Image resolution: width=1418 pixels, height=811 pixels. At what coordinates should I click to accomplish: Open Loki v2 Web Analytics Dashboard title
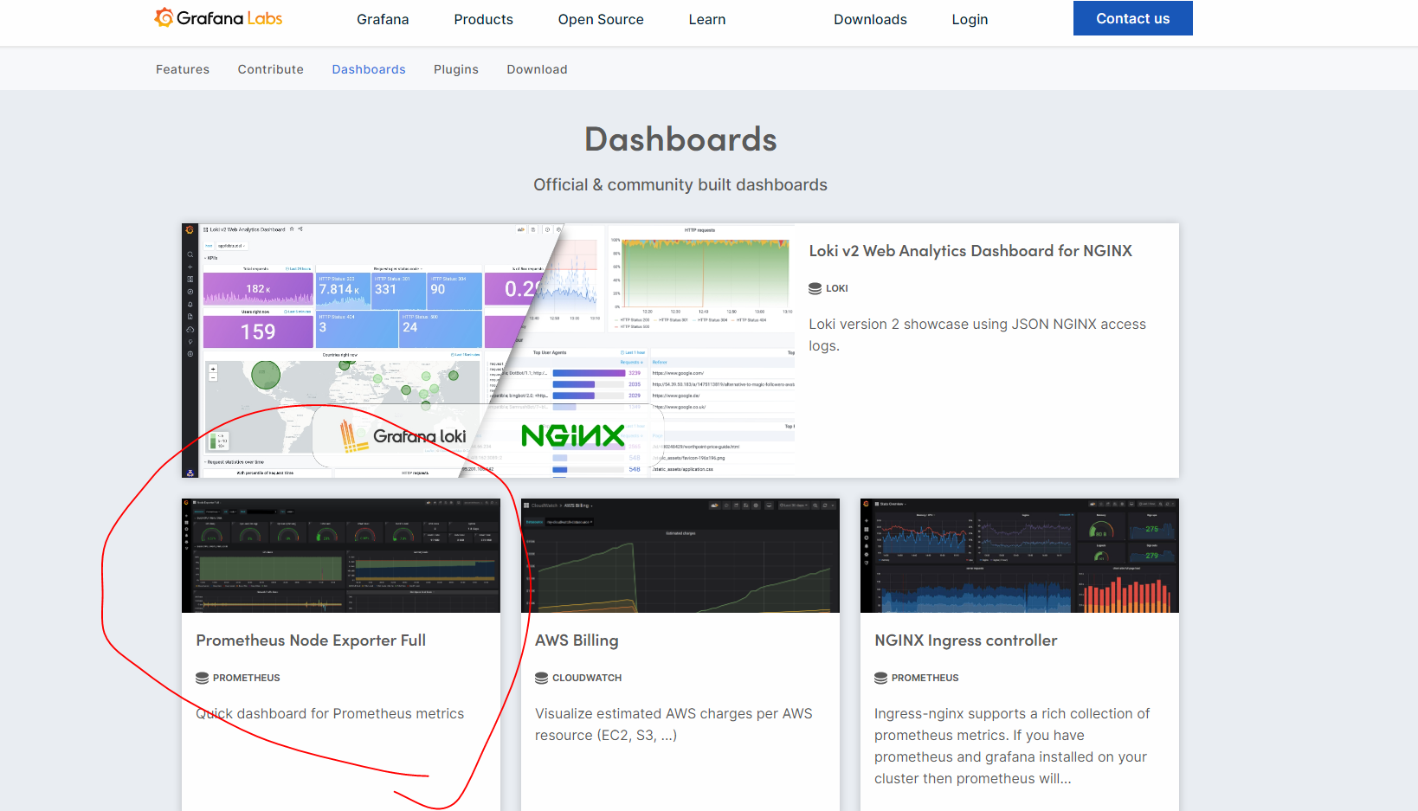pyautogui.click(x=970, y=251)
